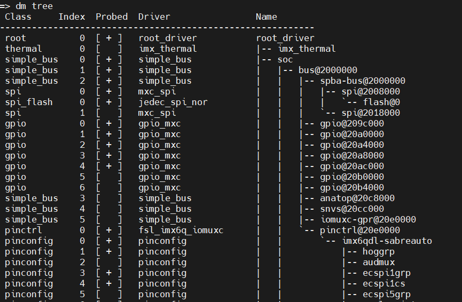Click the 'pinctrl@20e0000' tree node
462x302 pixels.
[360, 230]
